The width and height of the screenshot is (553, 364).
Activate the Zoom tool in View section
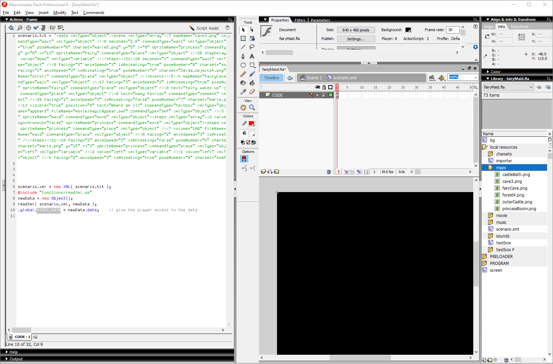[x=252, y=107]
